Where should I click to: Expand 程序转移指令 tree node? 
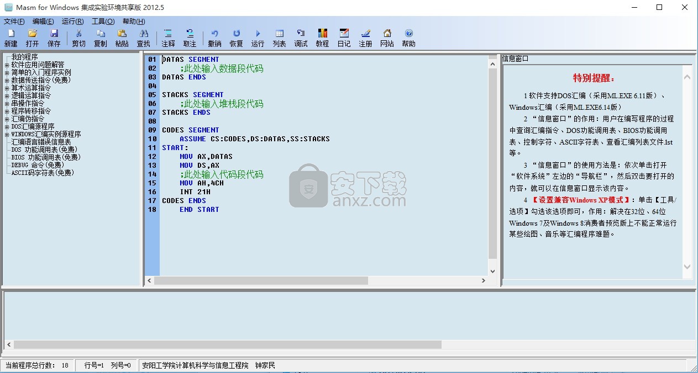7,111
